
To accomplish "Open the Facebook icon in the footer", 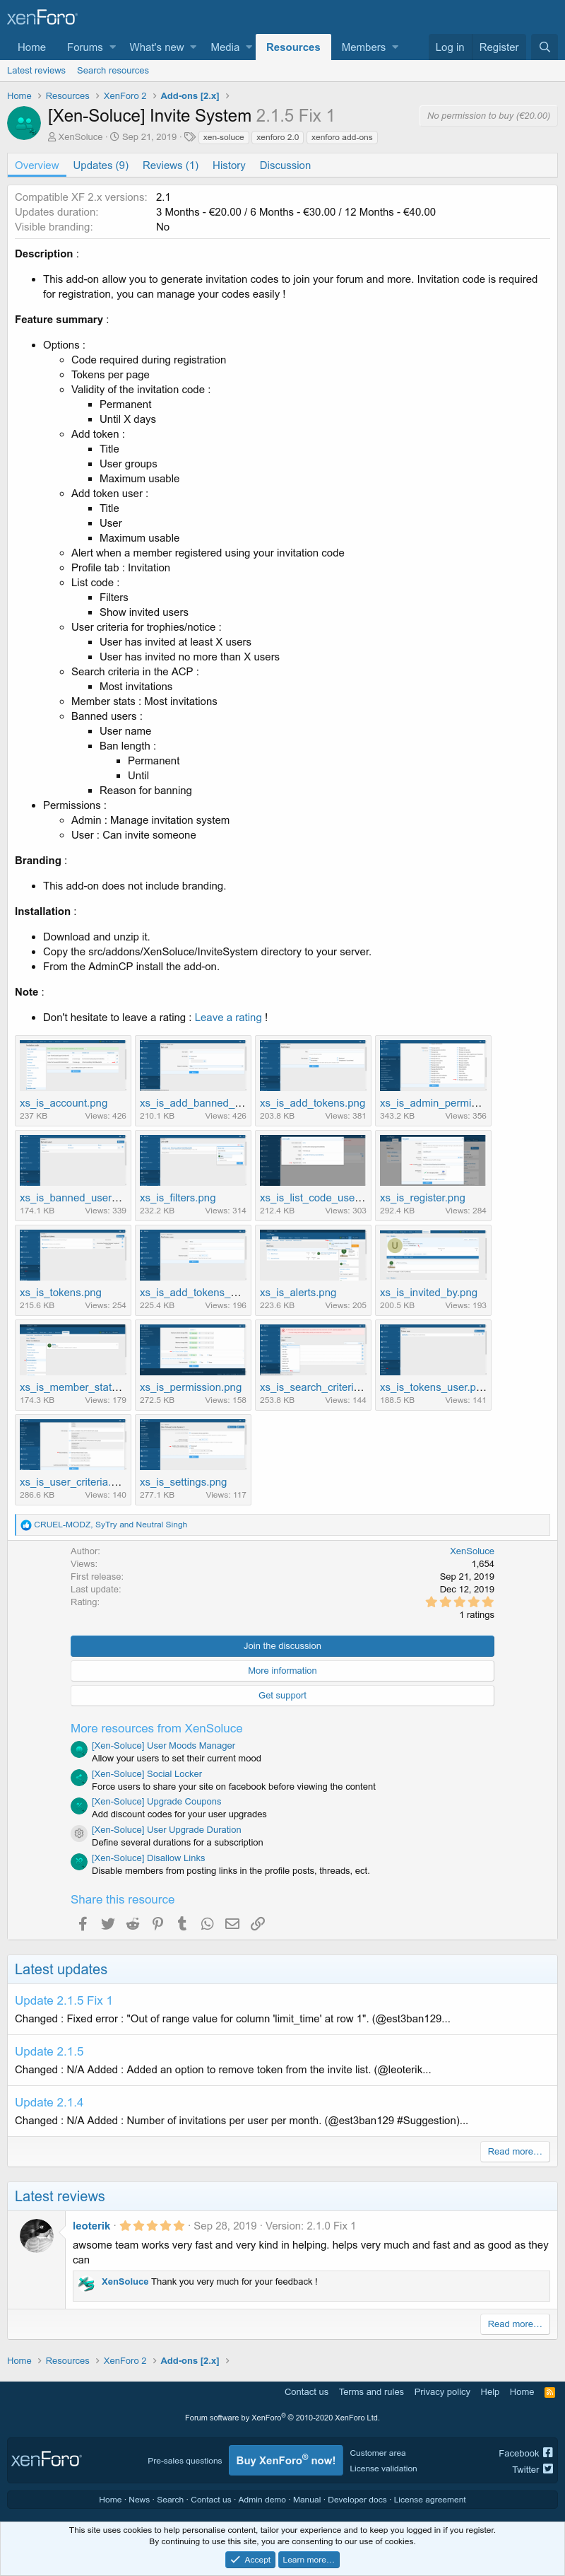I will click(x=548, y=2453).
